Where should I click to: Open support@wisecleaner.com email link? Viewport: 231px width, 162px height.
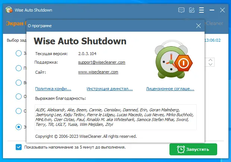point(102,62)
